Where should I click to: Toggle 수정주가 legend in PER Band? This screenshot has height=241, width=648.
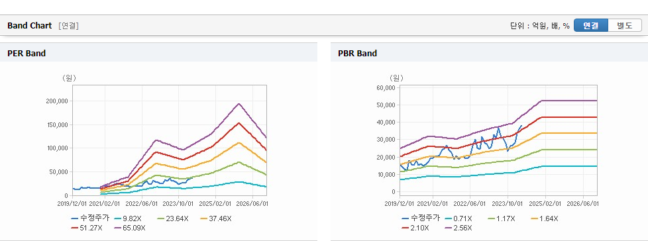tap(90, 218)
